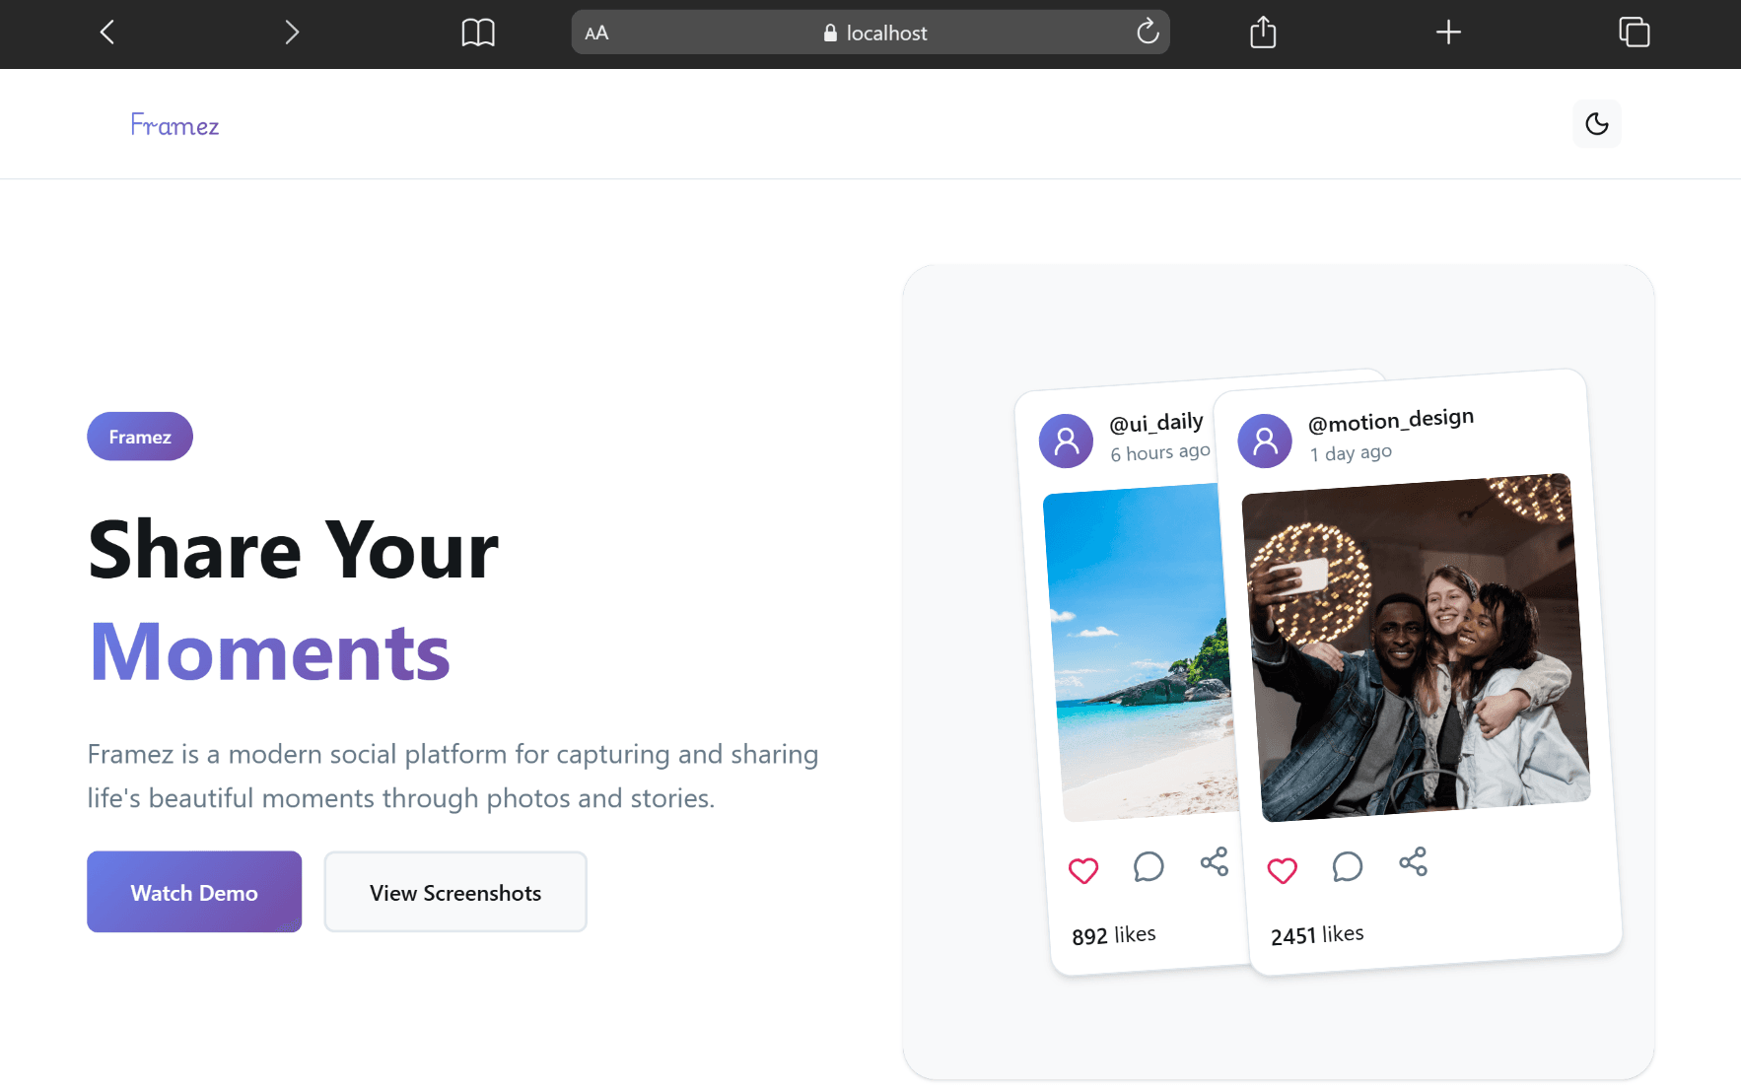This screenshot has width=1741, height=1088.
Task: Toggle dark mode with the moon icon
Action: point(1597,124)
